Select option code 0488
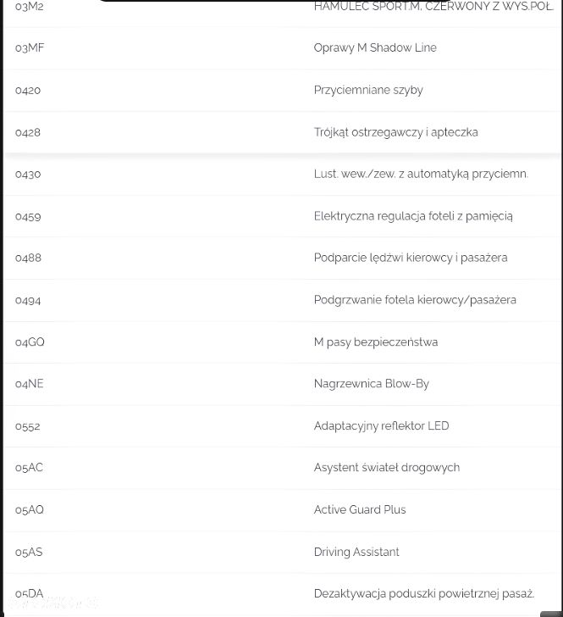 pos(28,258)
